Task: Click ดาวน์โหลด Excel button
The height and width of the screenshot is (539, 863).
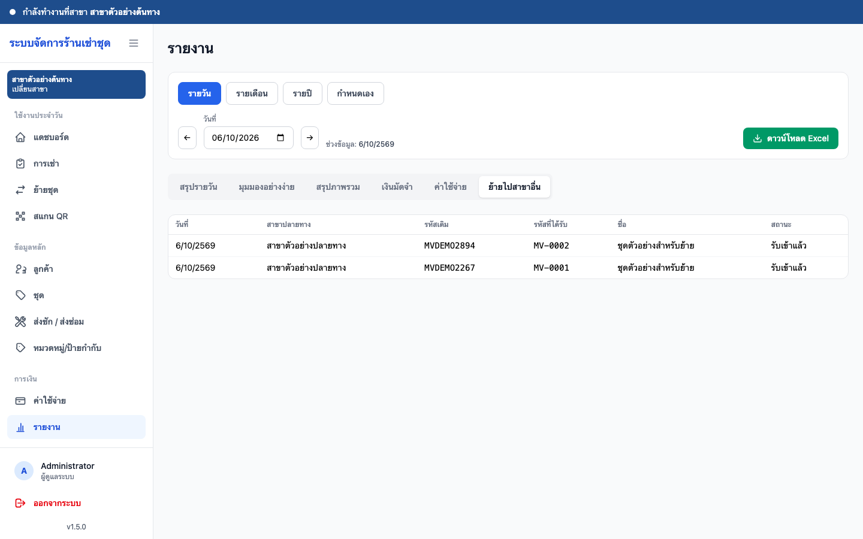Action: click(790, 138)
